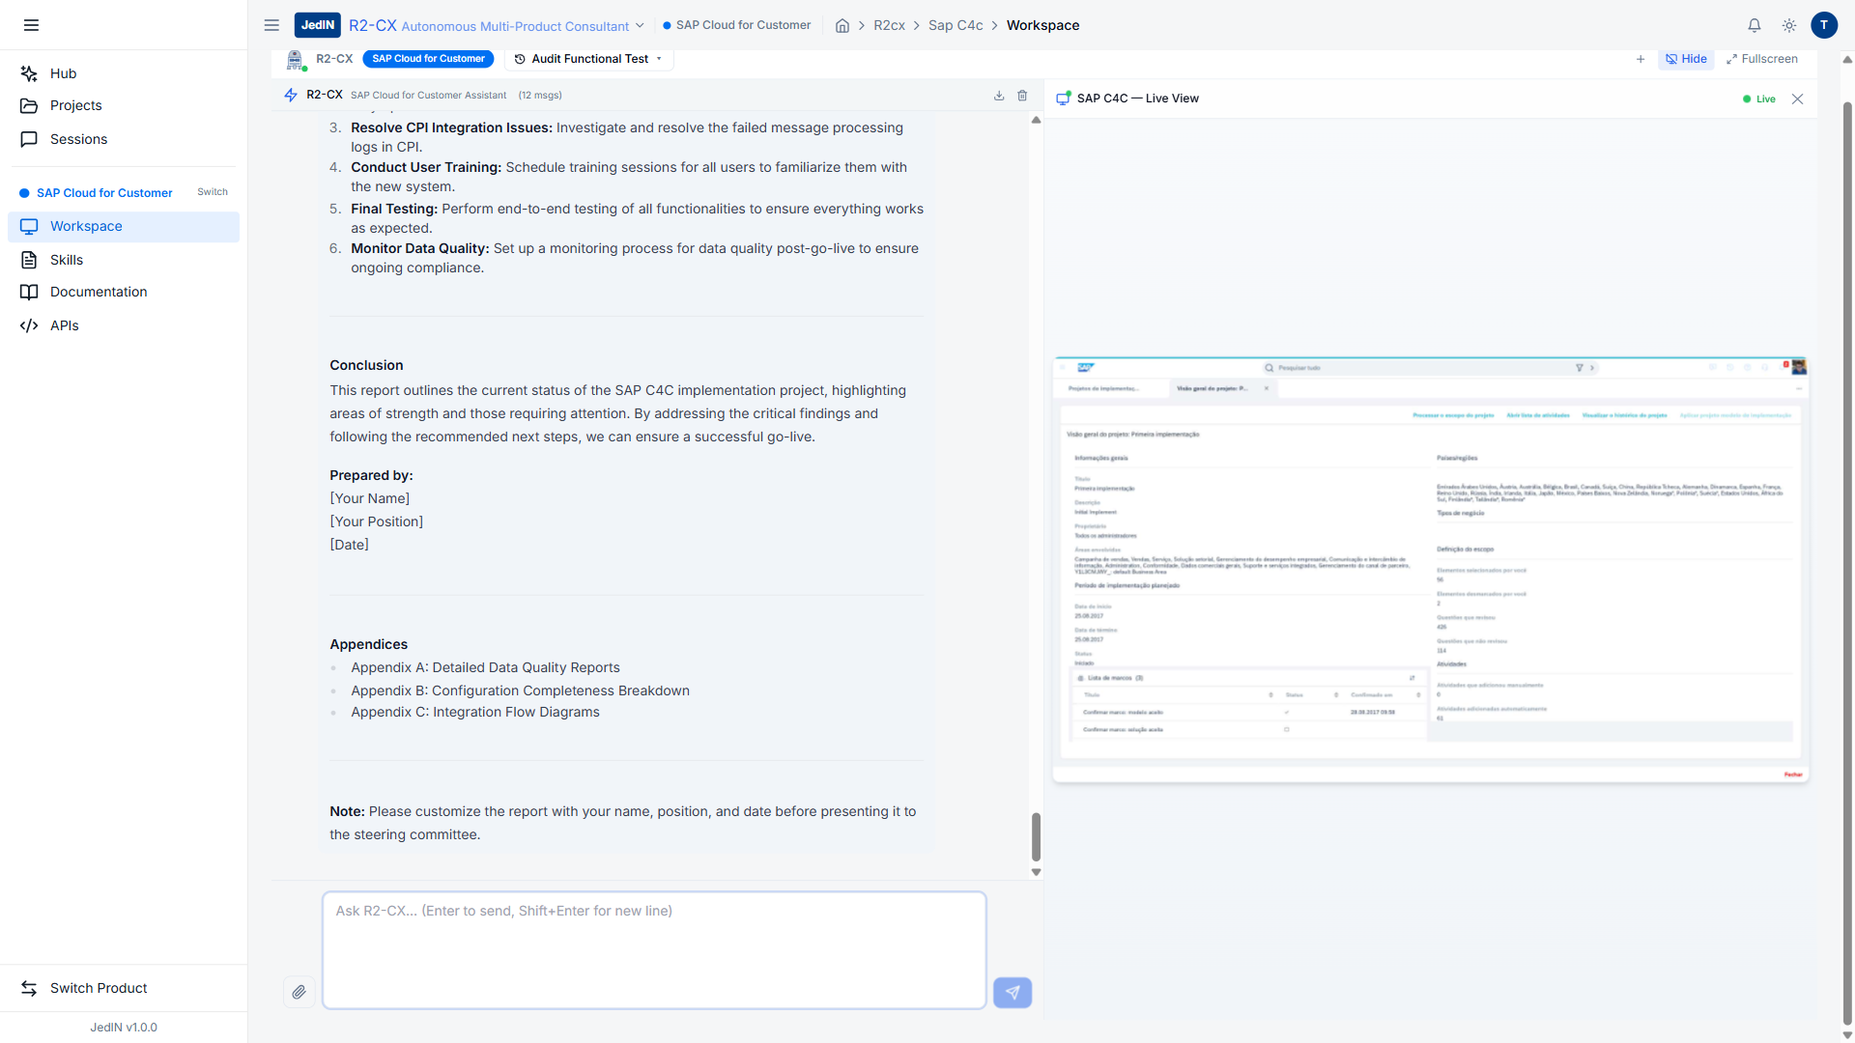Click the chat vertical scrollbar thumb
Viewport: 1855px width, 1043px height.
click(x=1036, y=835)
